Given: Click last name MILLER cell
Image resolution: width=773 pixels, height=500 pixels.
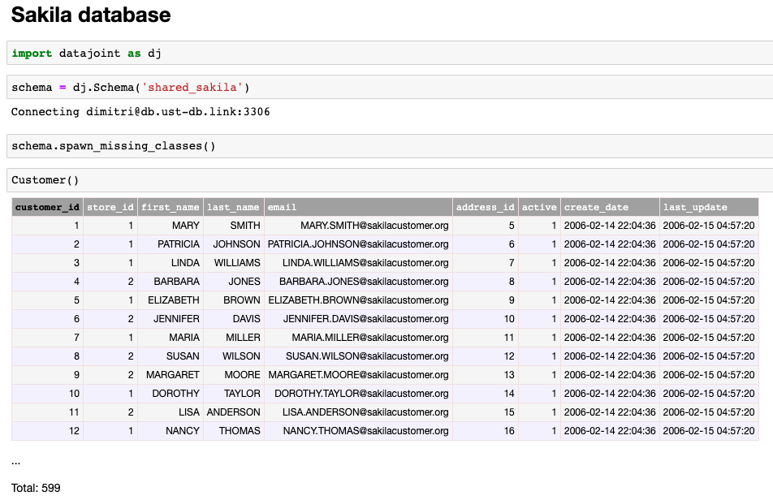Looking at the screenshot, I should coord(233,338).
